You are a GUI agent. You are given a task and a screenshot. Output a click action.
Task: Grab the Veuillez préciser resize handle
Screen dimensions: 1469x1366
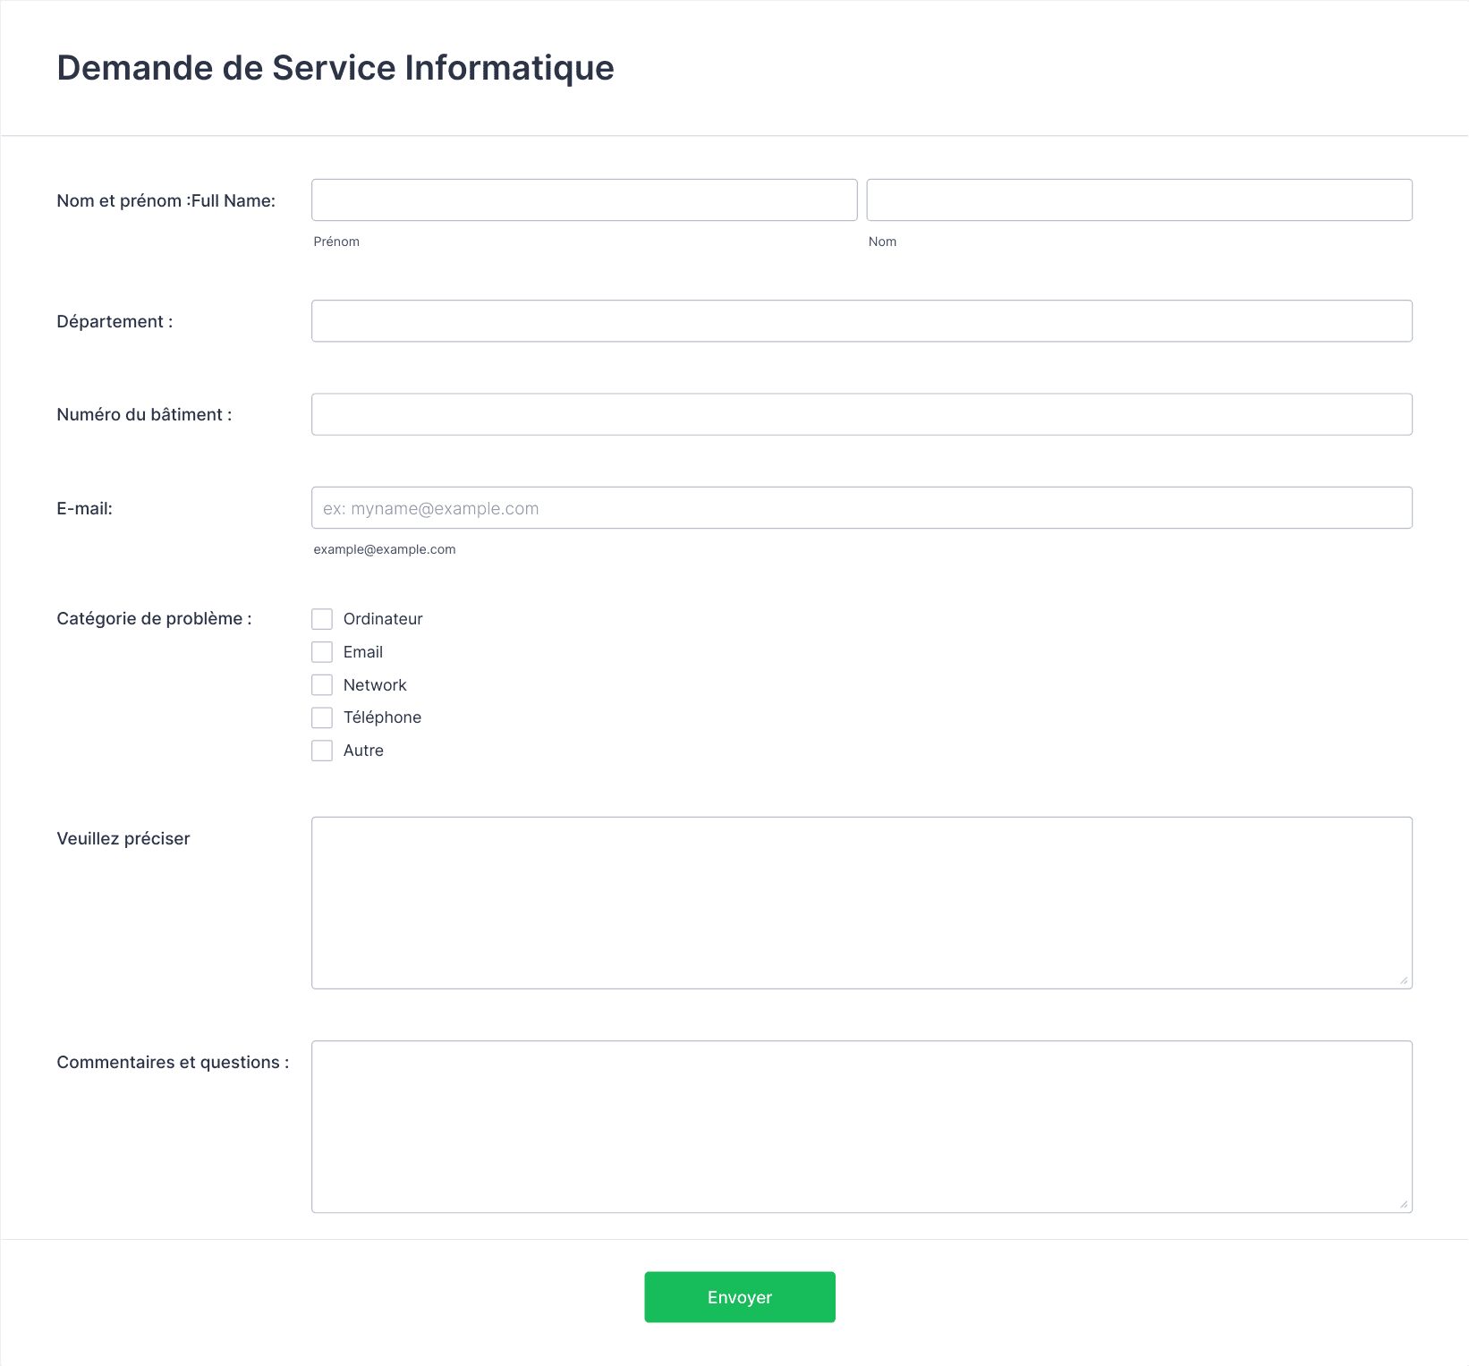(x=1404, y=980)
